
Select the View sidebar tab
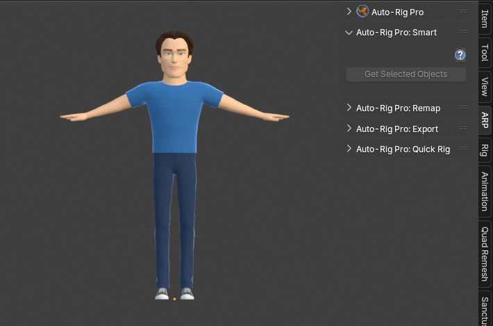pyautogui.click(x=485, y=86)
